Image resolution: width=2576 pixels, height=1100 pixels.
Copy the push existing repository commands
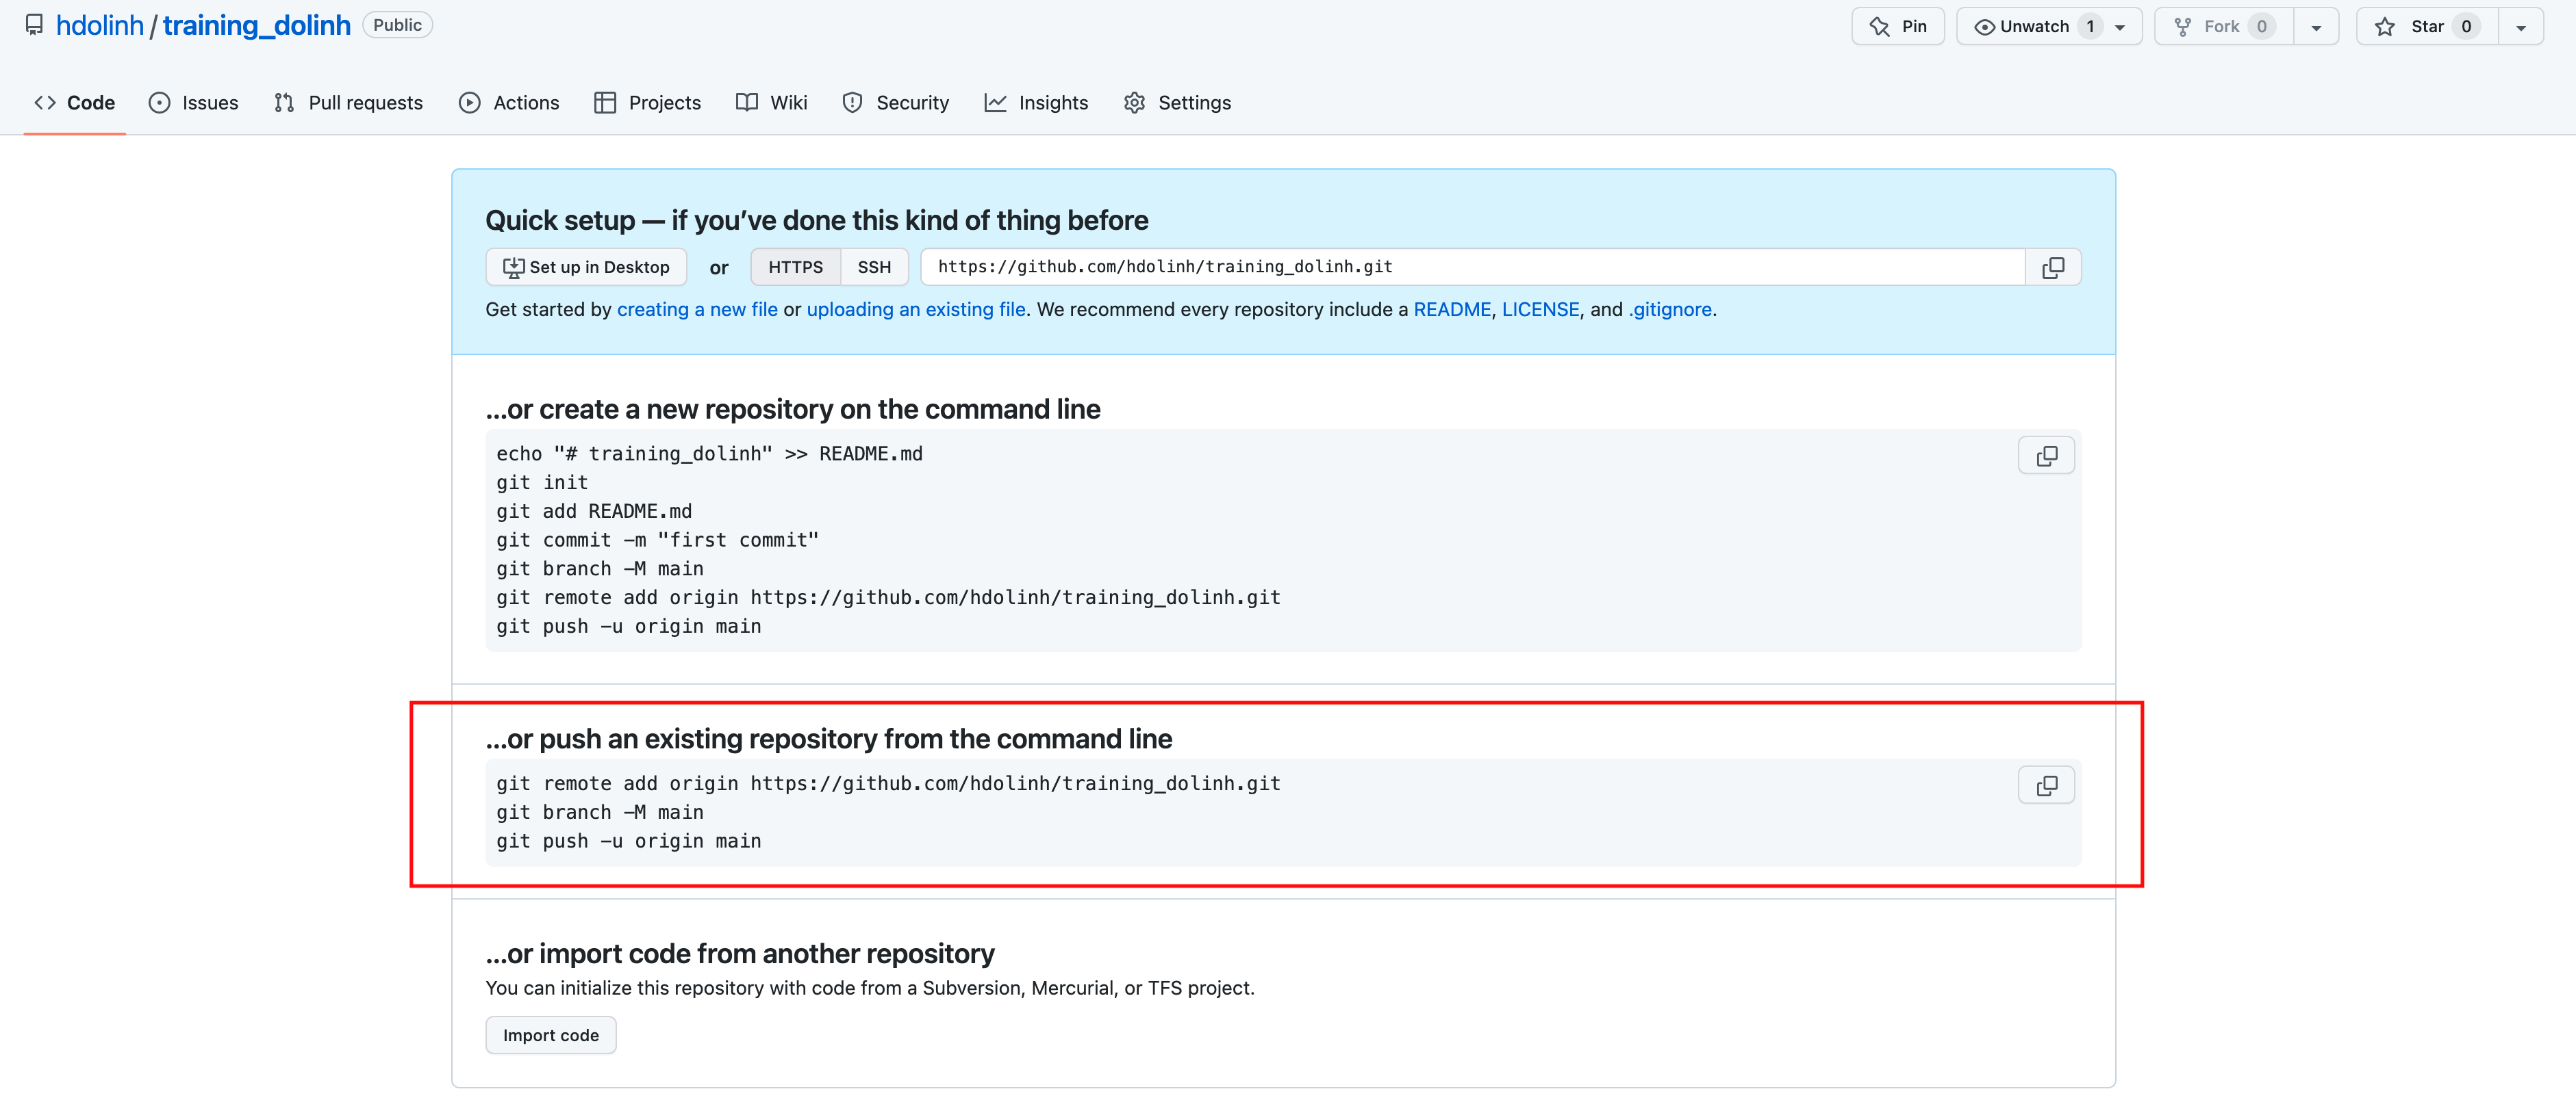click(2046, 785)
